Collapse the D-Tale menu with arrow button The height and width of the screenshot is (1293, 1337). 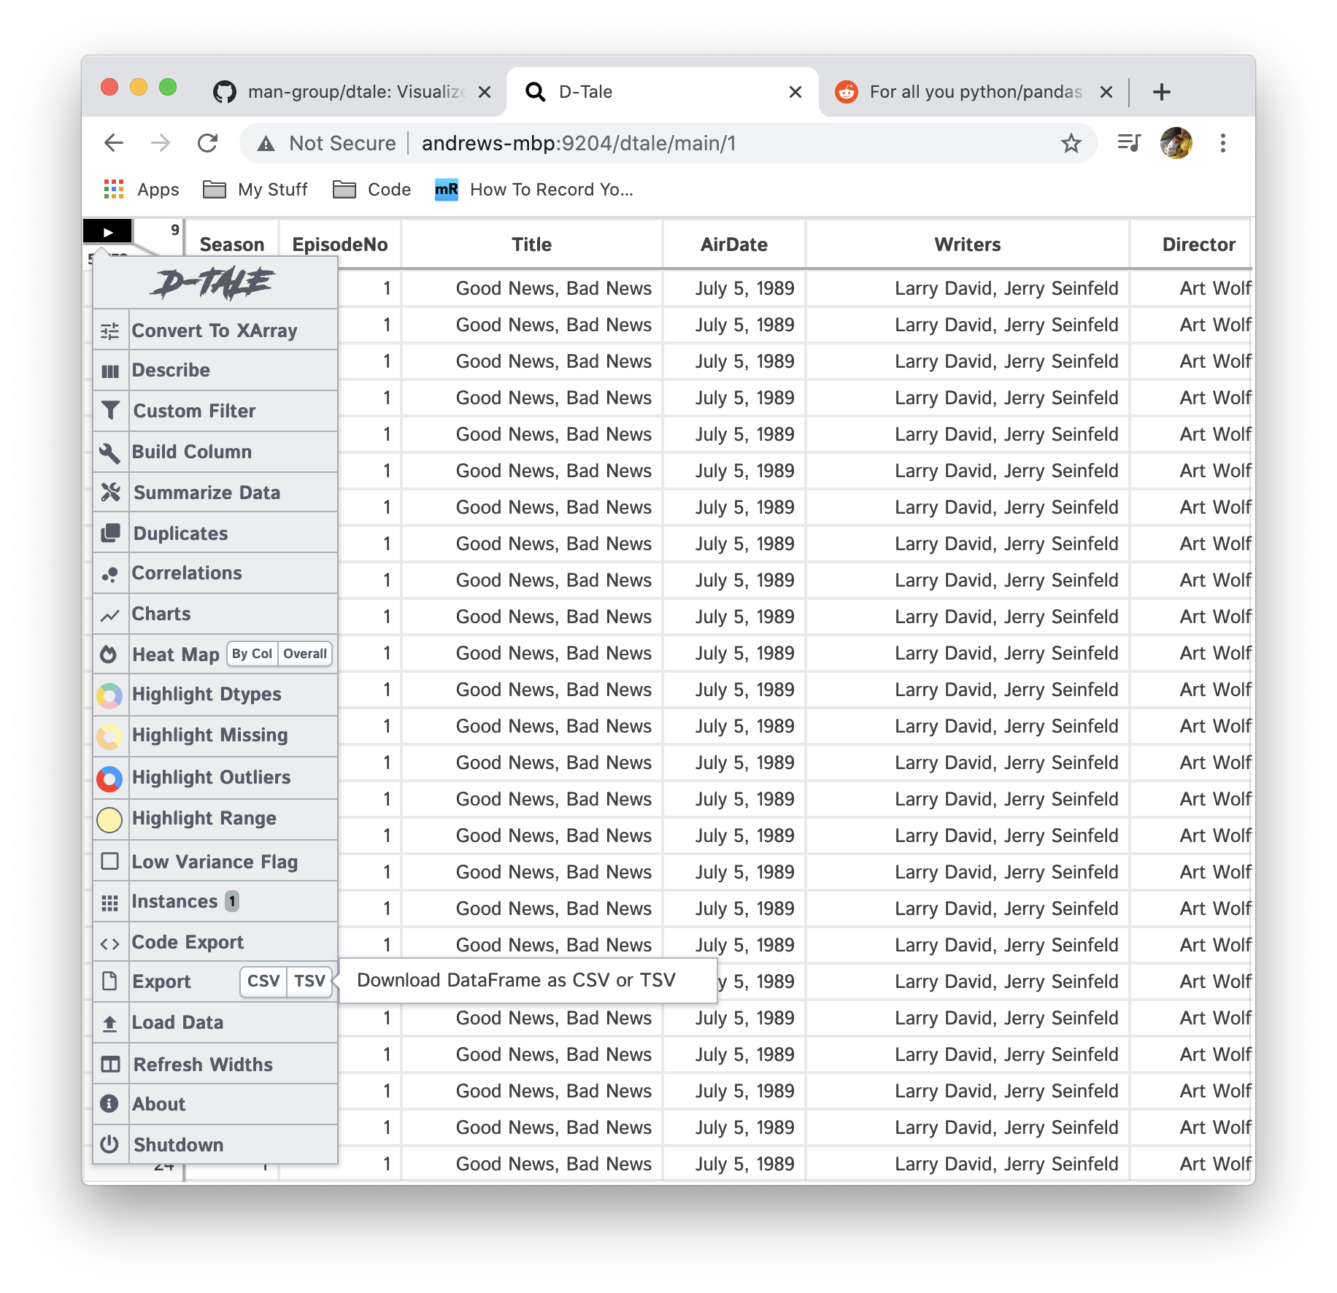(108, 232)
